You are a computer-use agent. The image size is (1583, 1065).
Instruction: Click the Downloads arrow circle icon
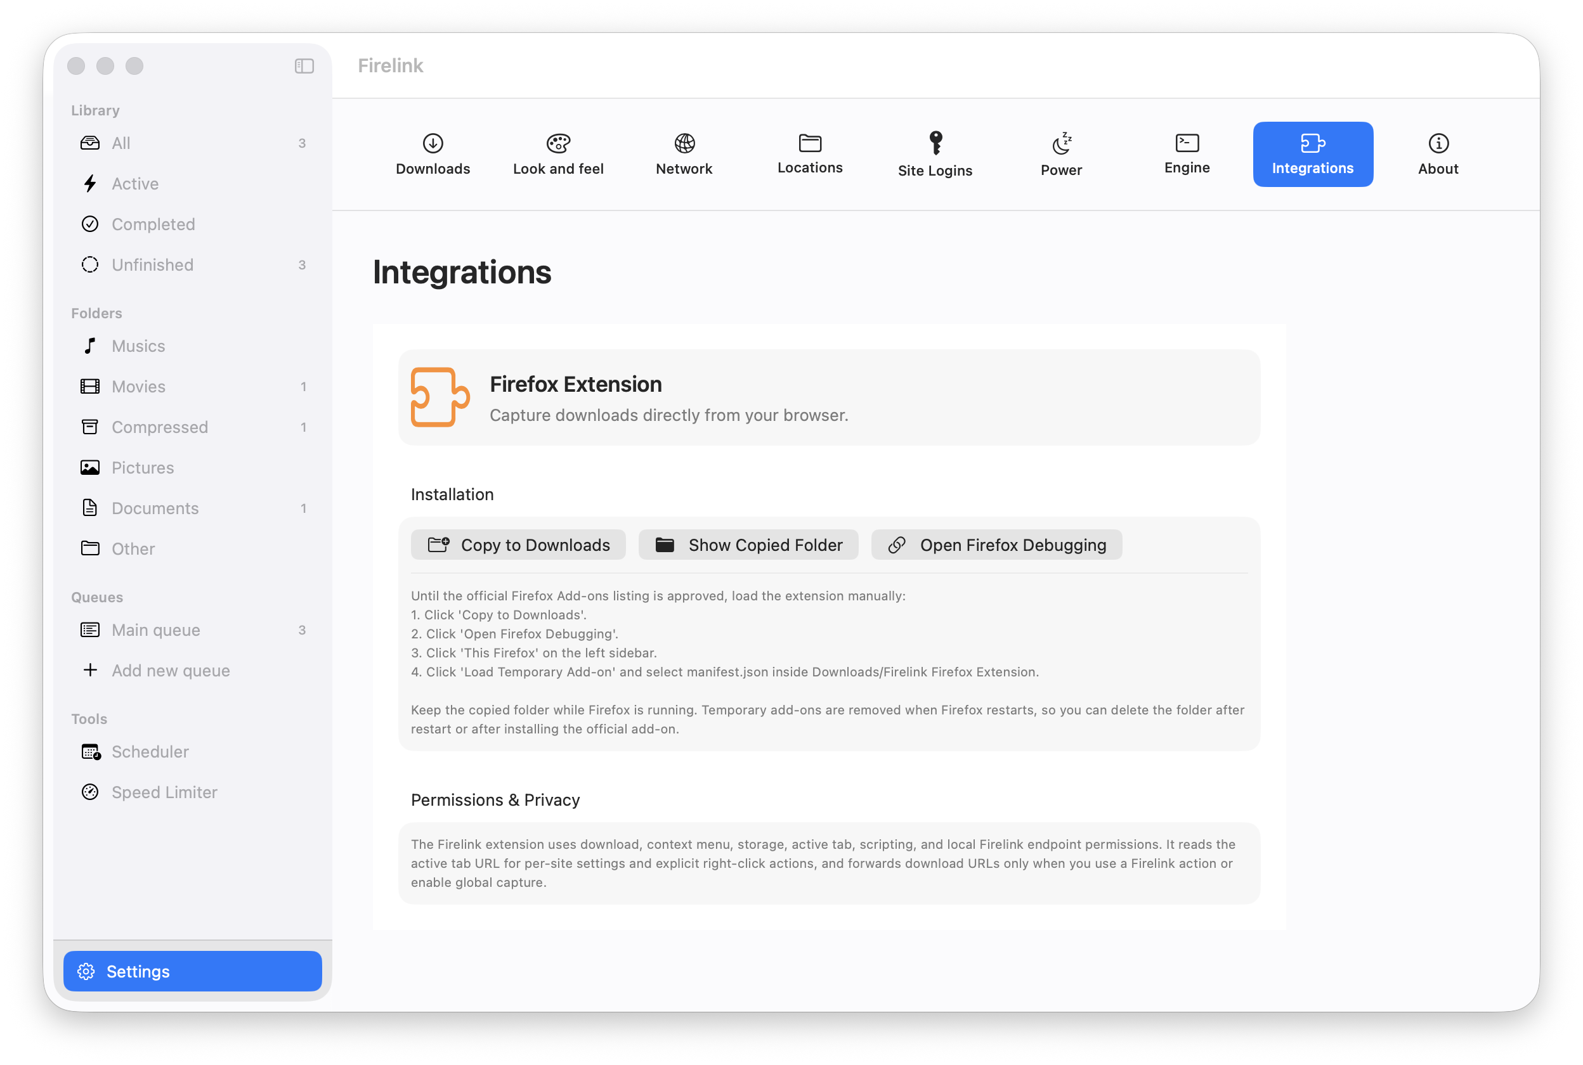pos(433,143)
